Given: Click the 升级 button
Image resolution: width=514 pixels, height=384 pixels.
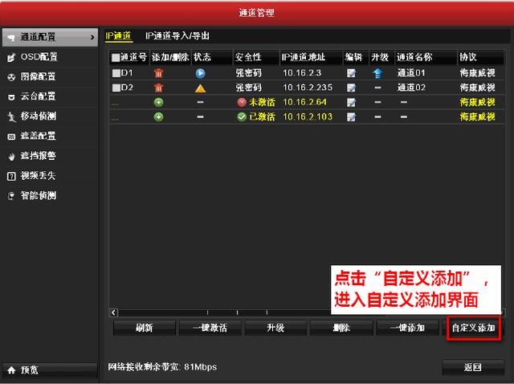Looking at the screenshot, I should coord(275,328).
